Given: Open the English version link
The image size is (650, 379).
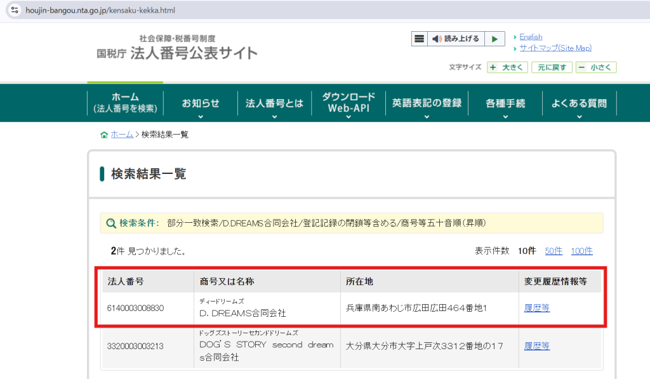Looking at the screenshot, I should coord(531,36).
